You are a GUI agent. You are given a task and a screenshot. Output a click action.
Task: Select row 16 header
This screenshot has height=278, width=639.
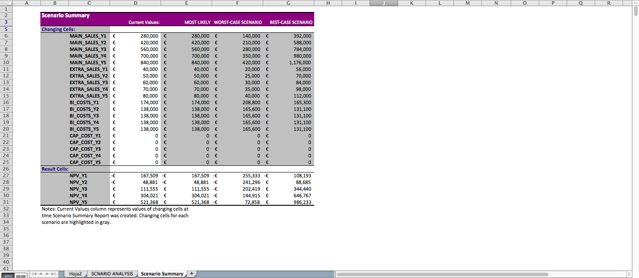pos(5,102)
